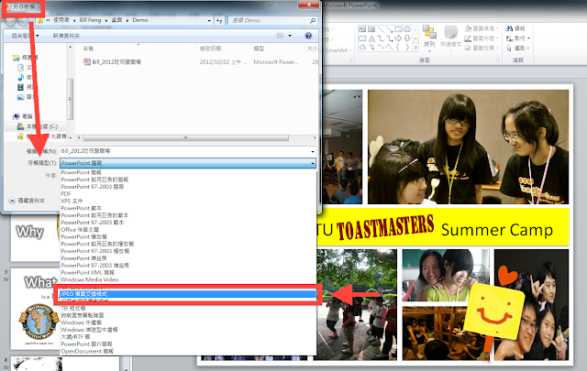Click the Replace icon in editing group
The width and height of the screenshot is (587, 371).
tap(509, 38)
